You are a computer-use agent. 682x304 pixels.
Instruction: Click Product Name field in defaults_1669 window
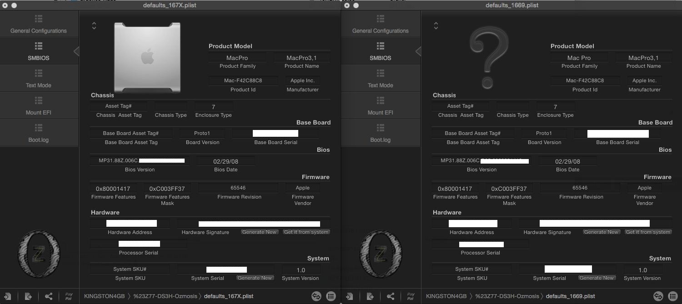click(643, 58)
